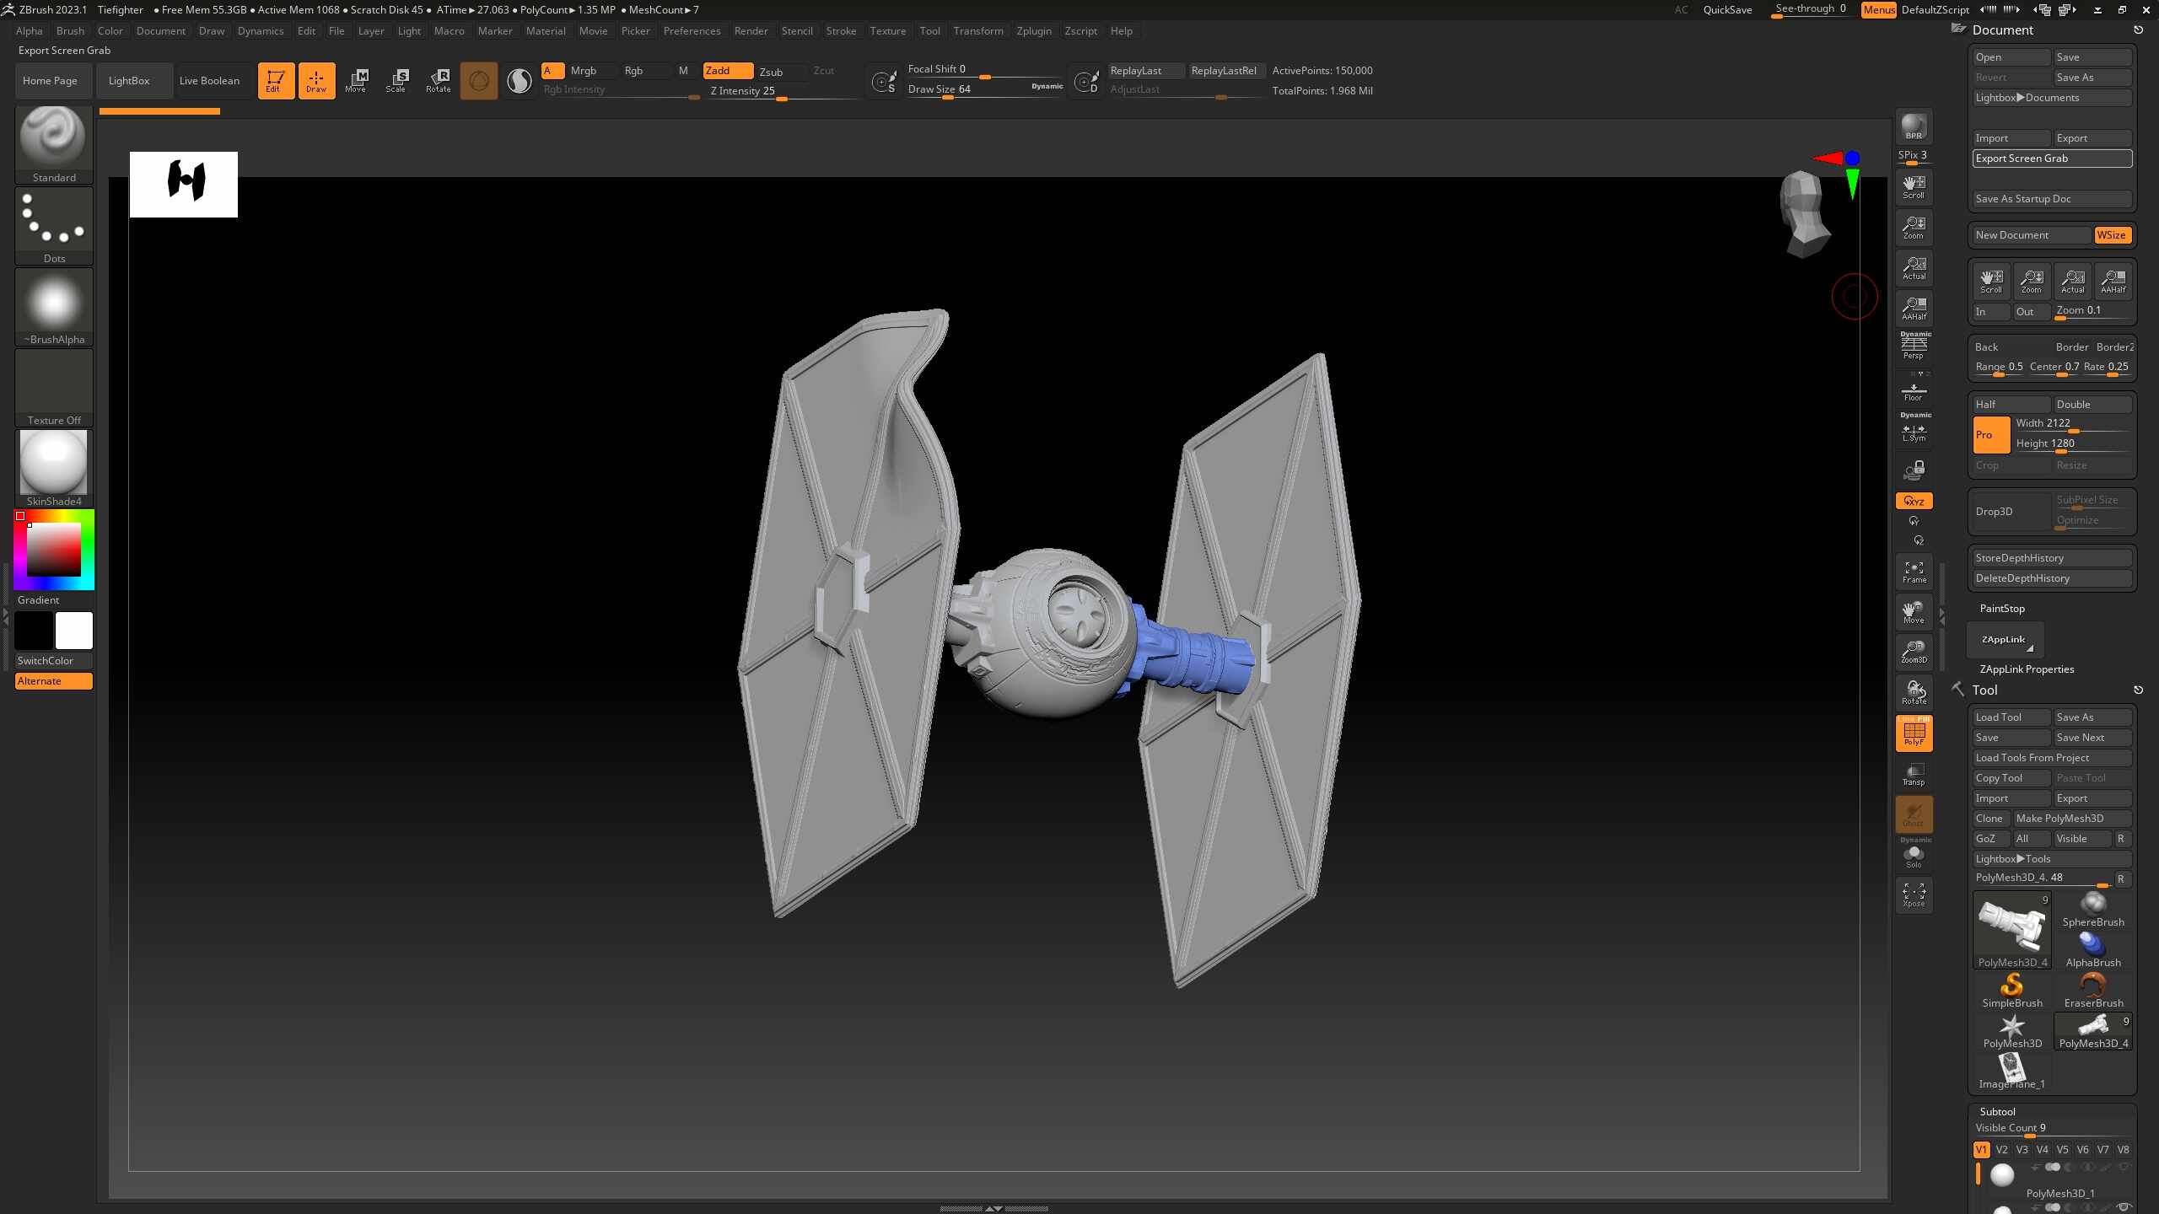2159x1214 pixels.
Task: Activate Local Symmetry (L.Sym)
Action: click(x=1913, y=433)
